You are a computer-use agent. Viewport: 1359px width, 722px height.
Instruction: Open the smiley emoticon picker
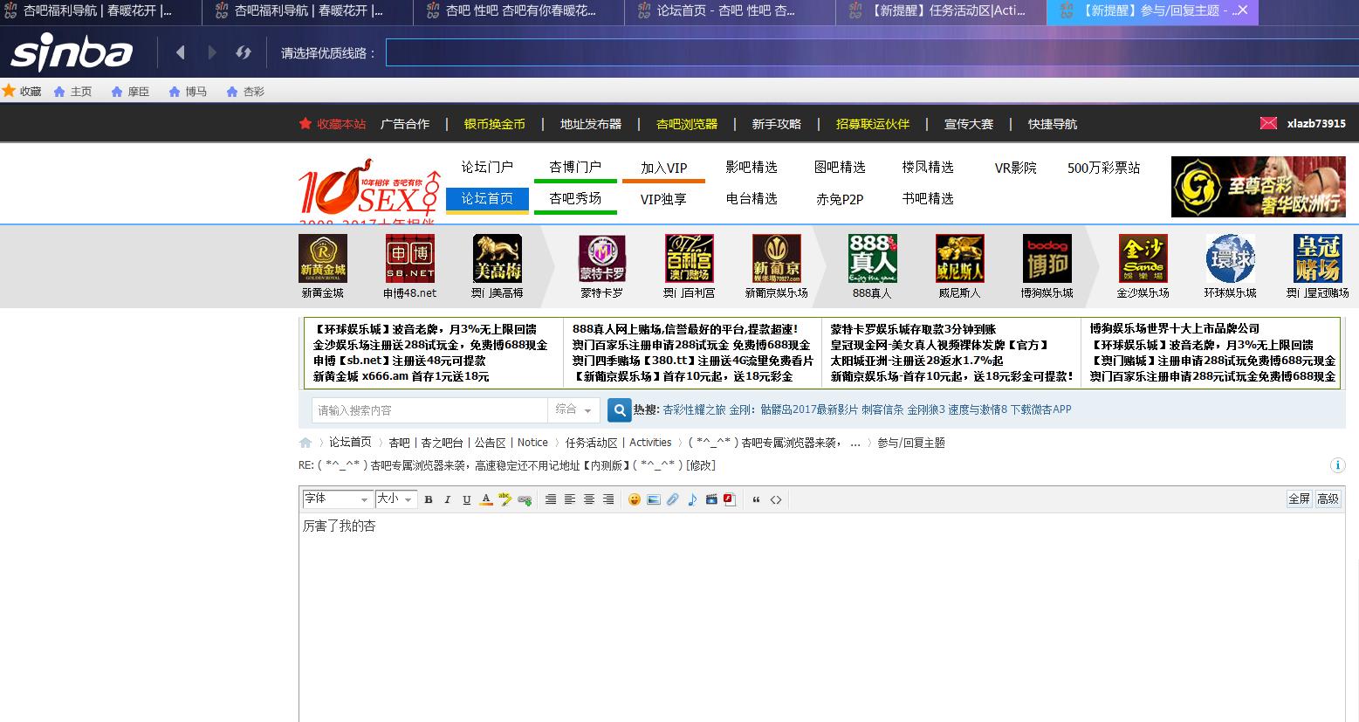coord(635,499)
